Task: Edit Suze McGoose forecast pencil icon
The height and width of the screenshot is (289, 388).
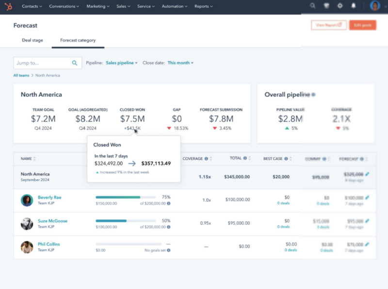Action: click(x=367, y=221)
